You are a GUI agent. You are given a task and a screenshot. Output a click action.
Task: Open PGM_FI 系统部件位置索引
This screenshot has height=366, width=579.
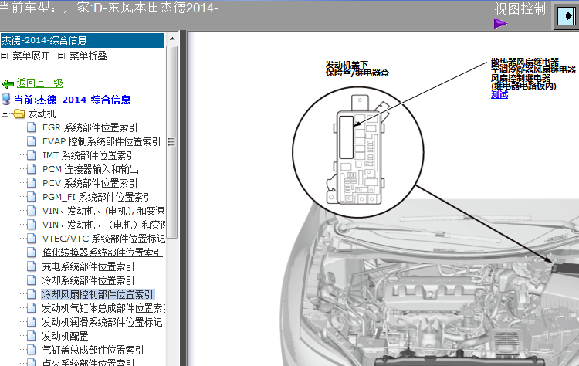(97, 197)
